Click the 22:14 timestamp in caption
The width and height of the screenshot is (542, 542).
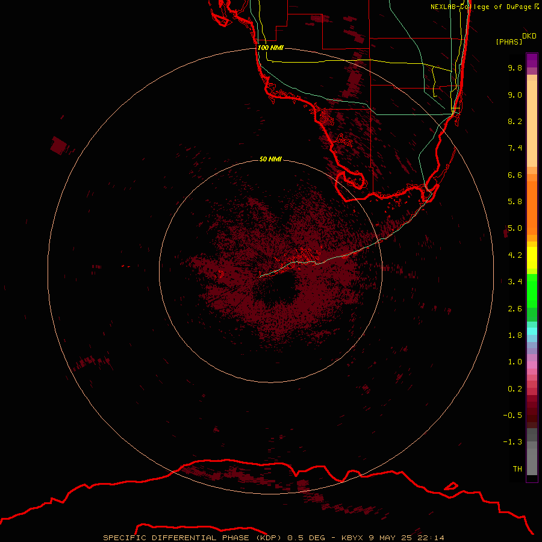431,538
